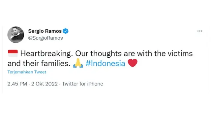Open Sergio Ramos profile picture
Image resolution: width=211 pixels, height=118 pixels.
[15, 34]
